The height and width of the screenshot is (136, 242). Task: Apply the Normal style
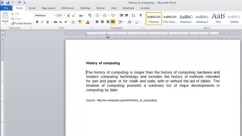(x=154, y=19)
